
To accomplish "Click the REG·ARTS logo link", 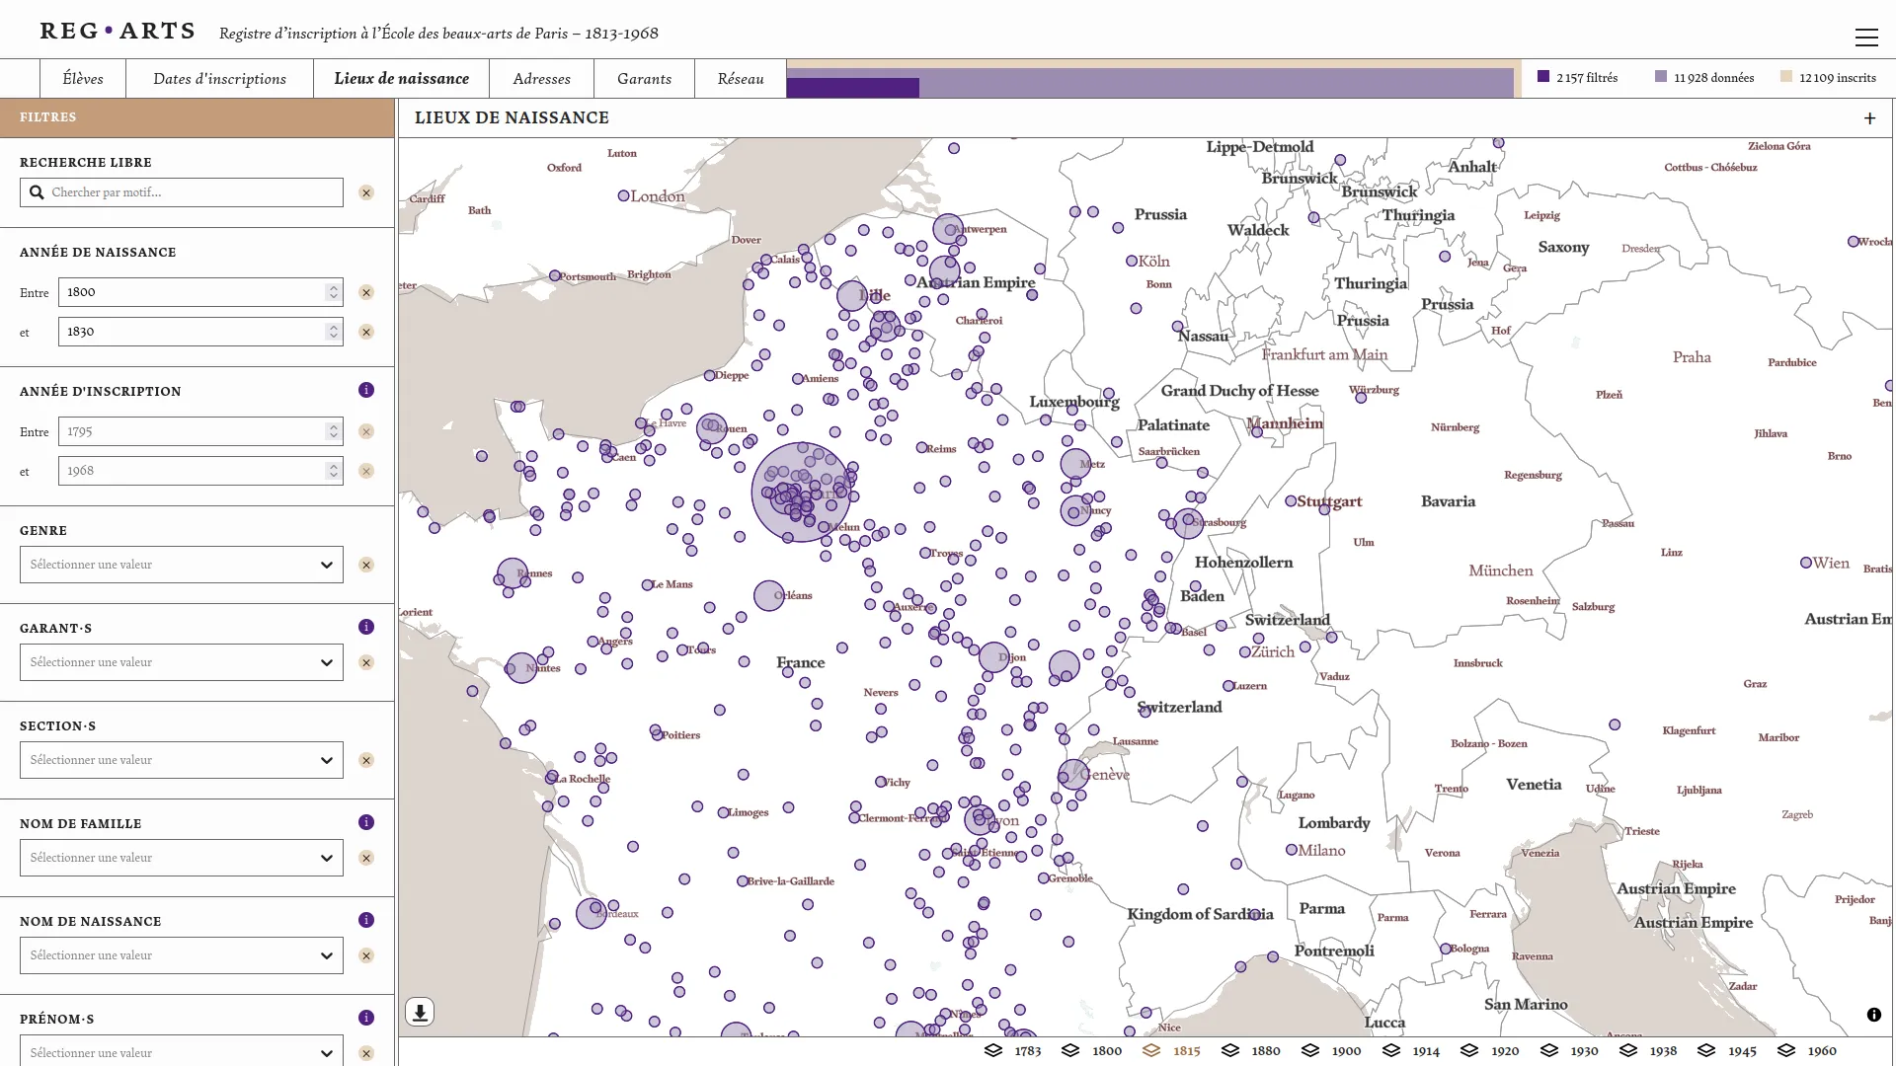I will click(118, 32).
